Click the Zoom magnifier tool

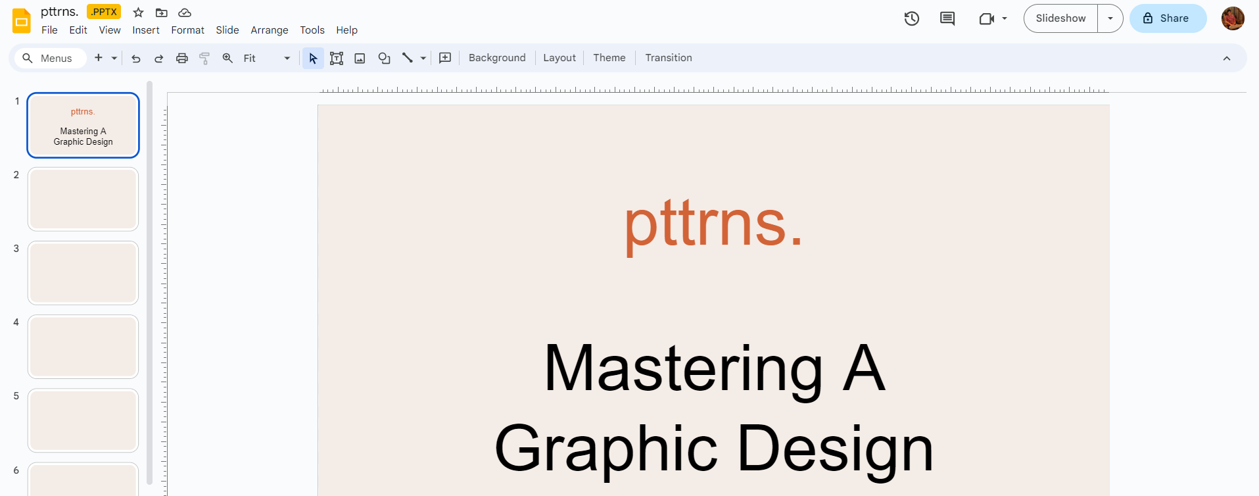pyautogui.click(x=227, y=58)
